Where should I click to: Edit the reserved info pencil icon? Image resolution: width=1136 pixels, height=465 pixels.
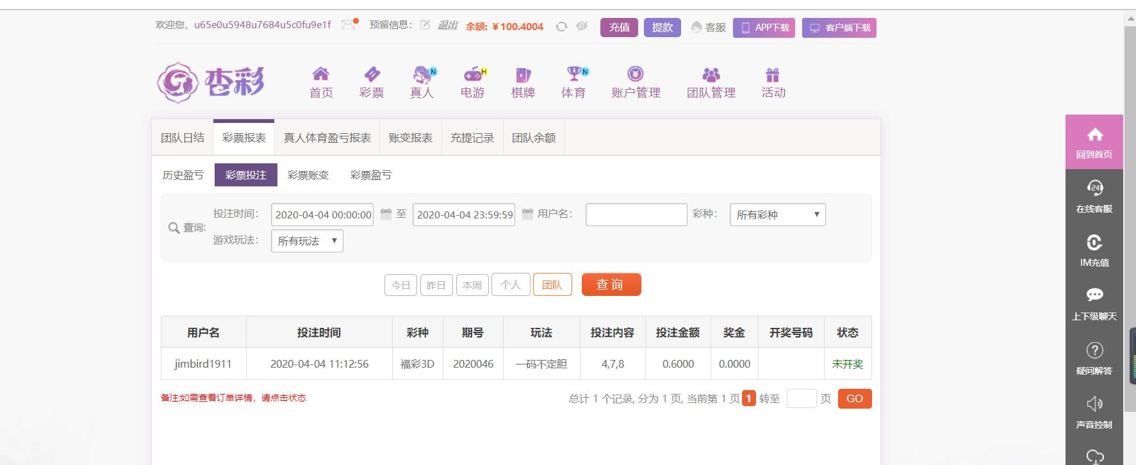point(425,25)
